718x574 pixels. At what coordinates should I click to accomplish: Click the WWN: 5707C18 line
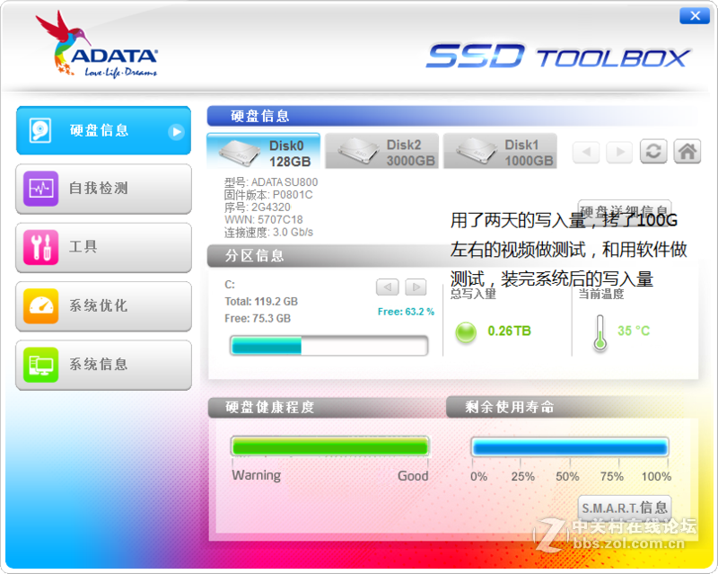(263, 219)
